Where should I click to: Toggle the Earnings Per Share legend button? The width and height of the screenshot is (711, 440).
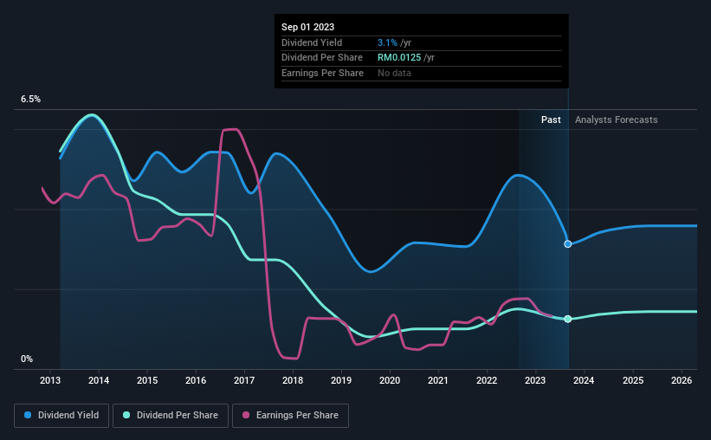[x=290, y=416]
